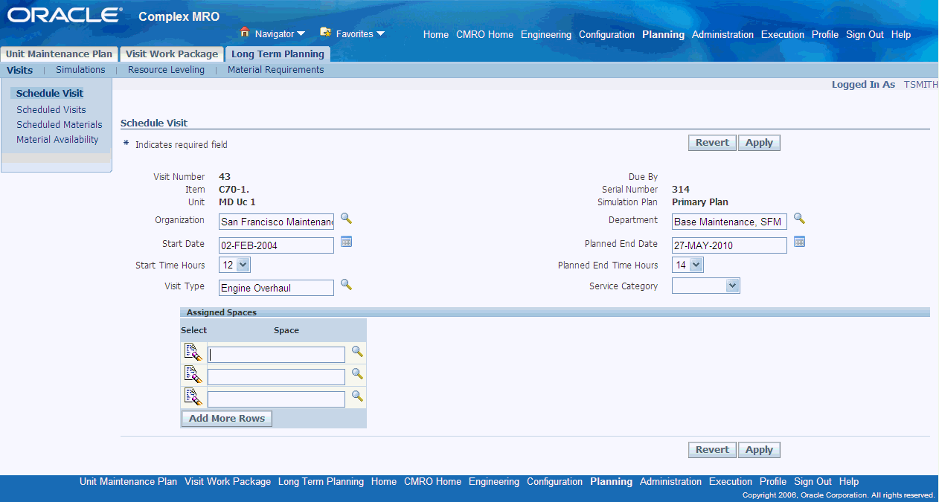Viewport: 939px width, 502px height.
Task: Click into the second Space input field
Action: pos(276,377)
